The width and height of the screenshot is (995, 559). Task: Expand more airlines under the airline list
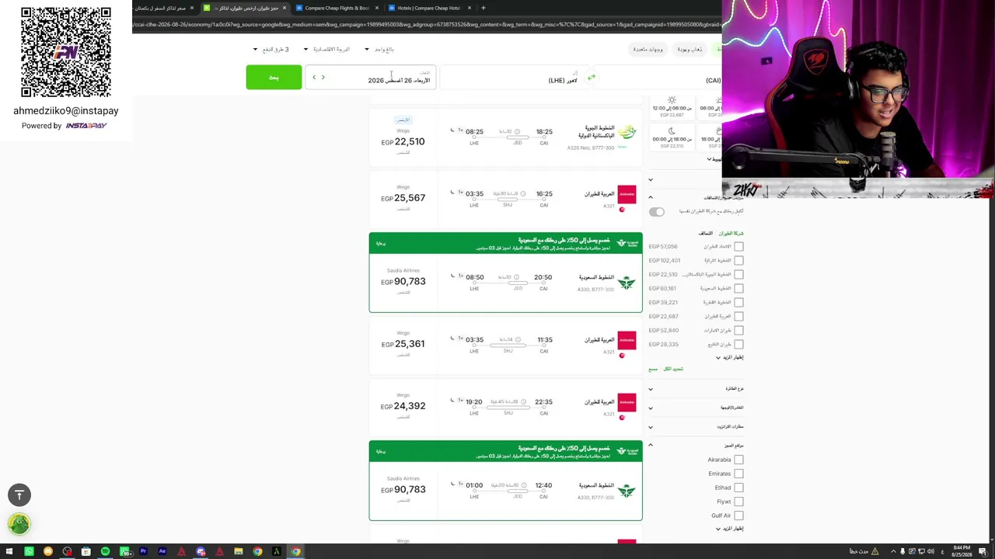[730, 358]
